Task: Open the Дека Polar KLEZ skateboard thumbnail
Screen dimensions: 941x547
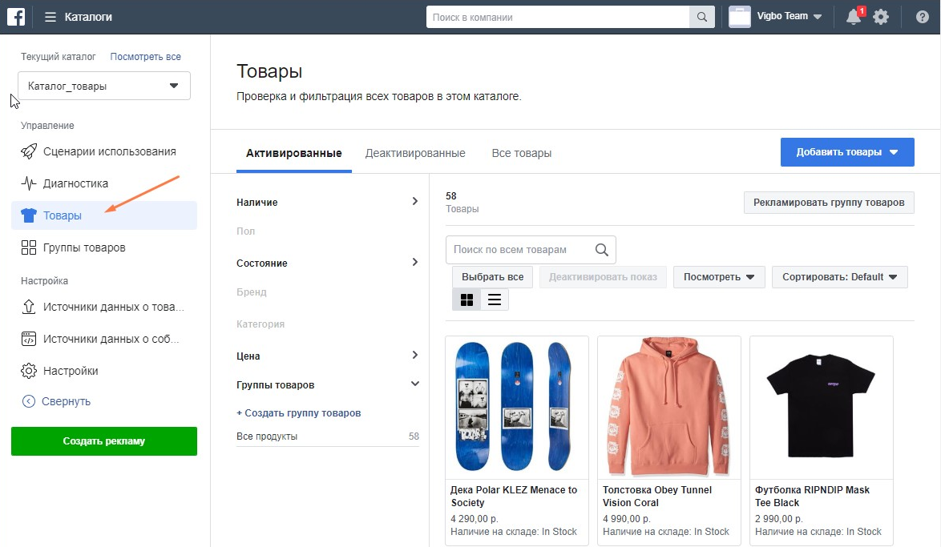Action: coord(517,408)
